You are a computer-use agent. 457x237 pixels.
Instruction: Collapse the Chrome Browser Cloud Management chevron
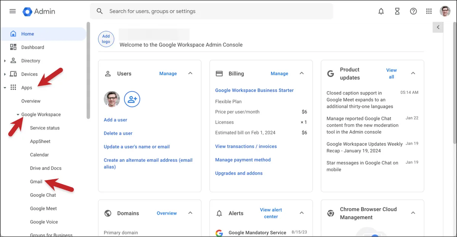[x=413, y=213]
